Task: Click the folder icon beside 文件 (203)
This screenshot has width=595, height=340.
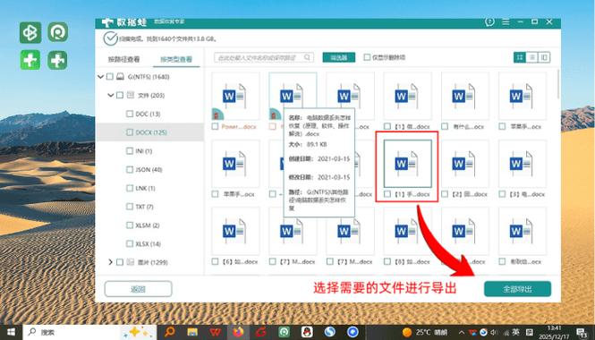Action: click(x=130, y=95)
